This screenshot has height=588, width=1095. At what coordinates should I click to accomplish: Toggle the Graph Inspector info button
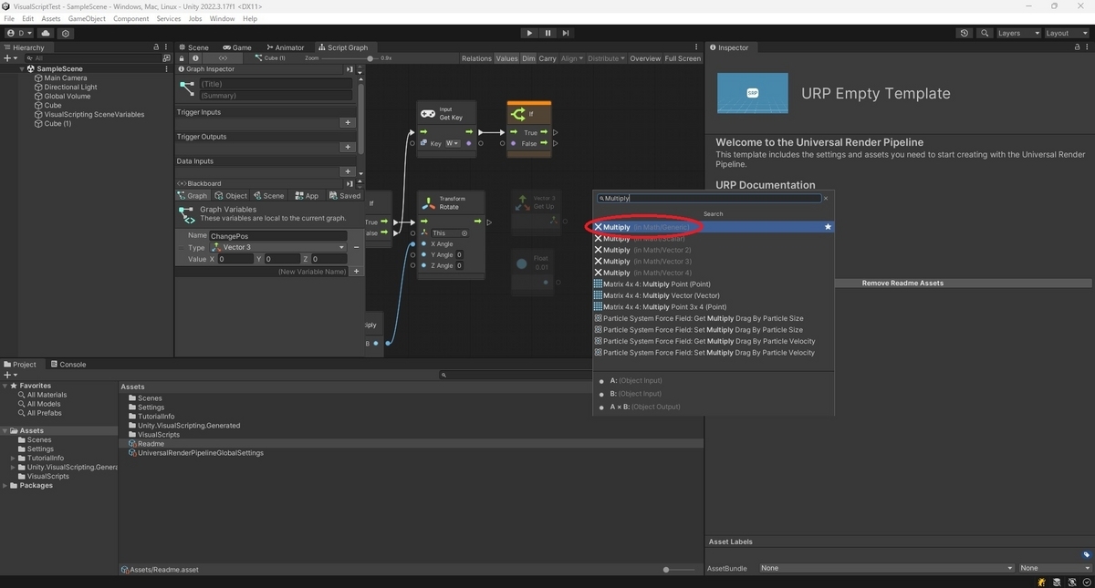pyautogui.click(x=195, y=58)
